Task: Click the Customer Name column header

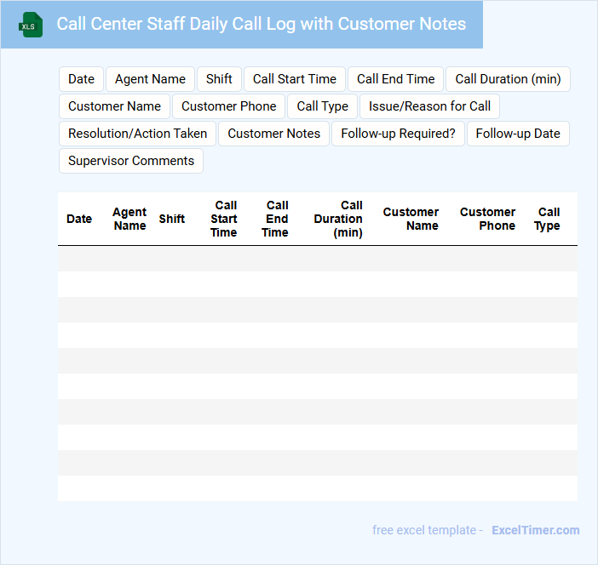Action: tap(411, 219)
